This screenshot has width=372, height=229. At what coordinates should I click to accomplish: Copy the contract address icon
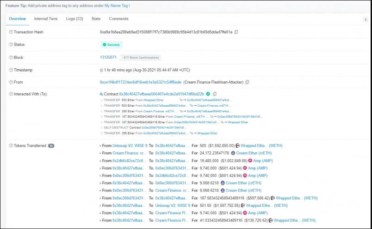tap(215, 94)
